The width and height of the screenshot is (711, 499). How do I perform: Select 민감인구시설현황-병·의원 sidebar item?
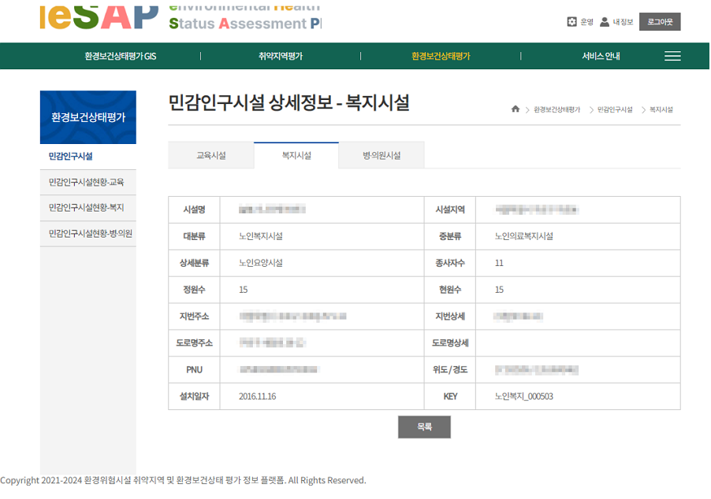coord(88,234)
